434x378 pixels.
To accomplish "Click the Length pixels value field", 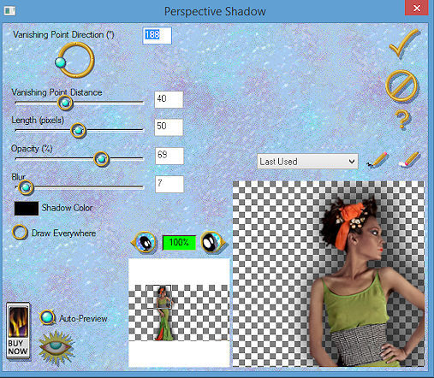I will point(169,127).
